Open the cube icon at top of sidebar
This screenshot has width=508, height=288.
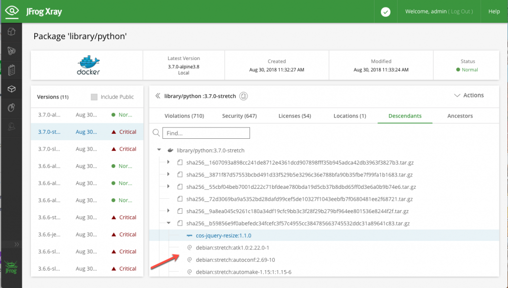point(11,32)
